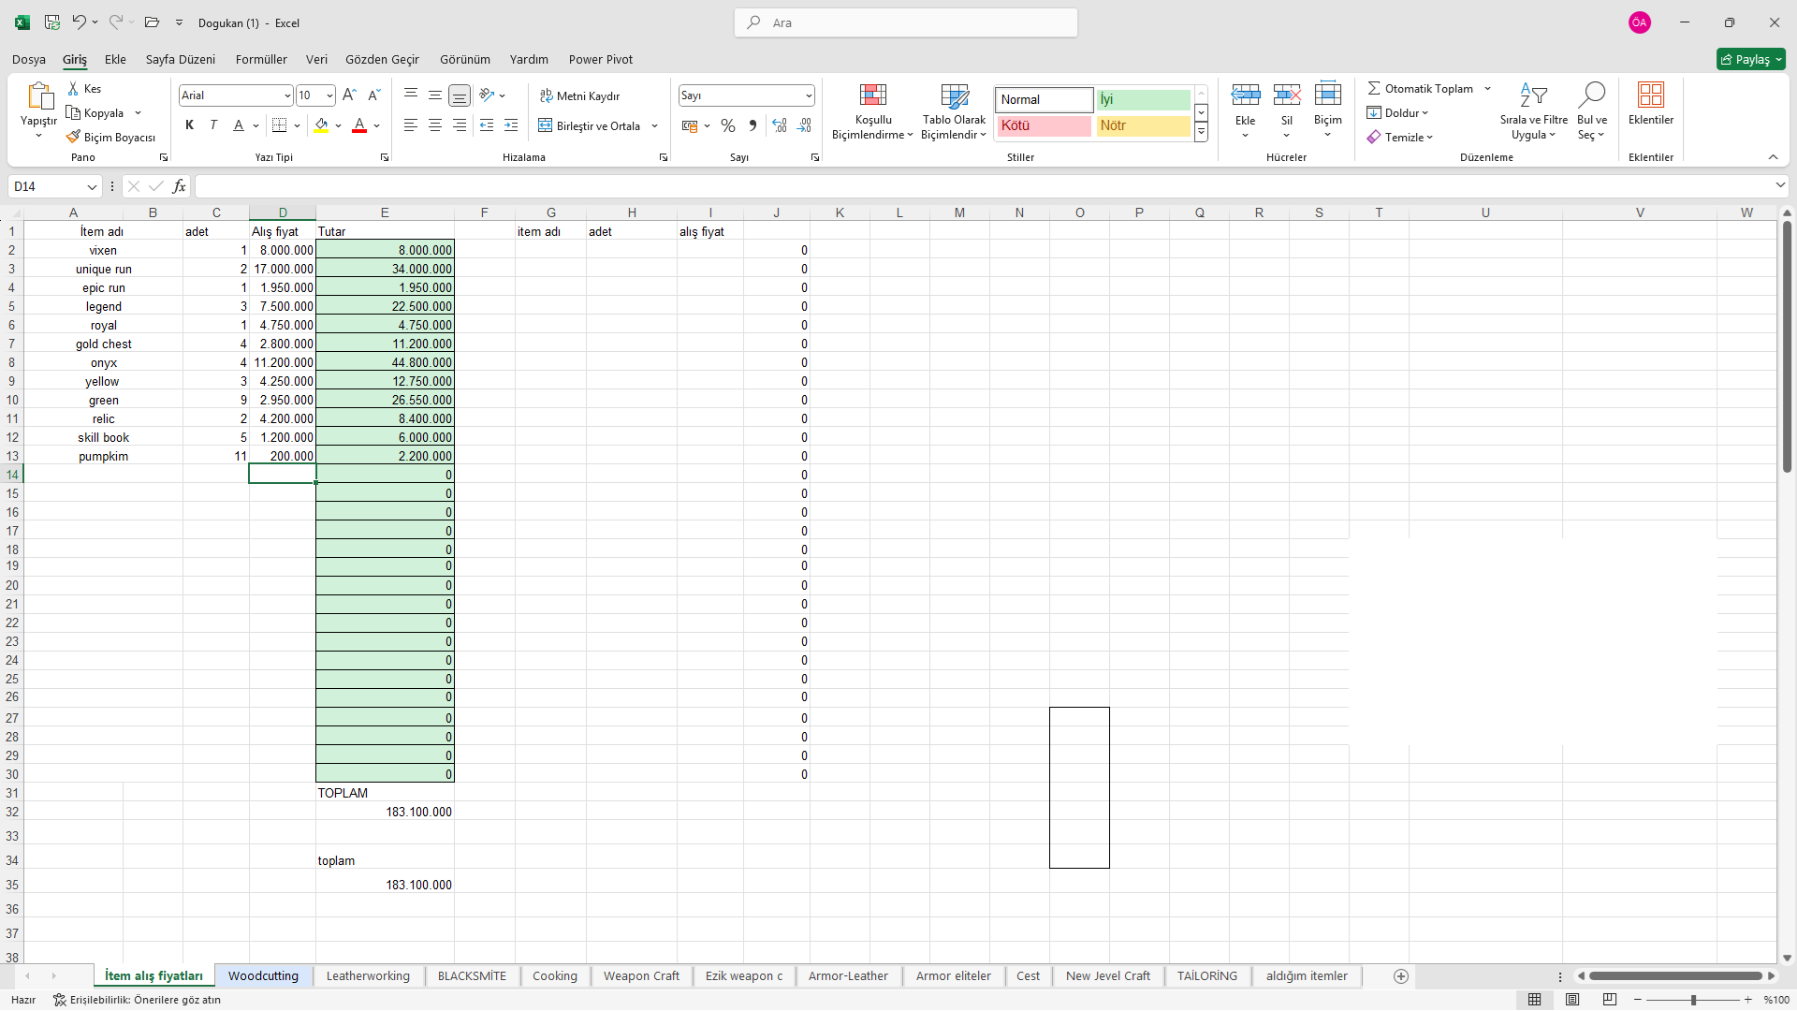Image resolution: width=1797 pixels, height=1011 pixels.
Task: Open Conditional Formatting (Koşullu Biçimlendirme)
Action: pyautogui.click(x=872, y=112)
